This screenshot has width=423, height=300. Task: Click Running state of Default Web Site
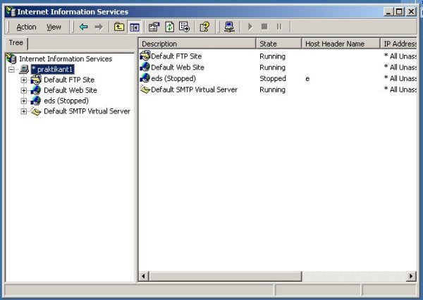pos(272,68)
